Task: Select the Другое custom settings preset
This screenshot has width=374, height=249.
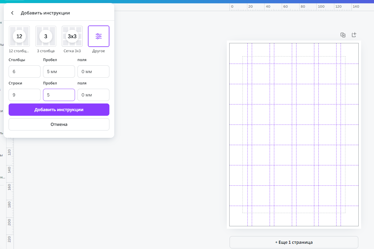Action: pos(99,36)
